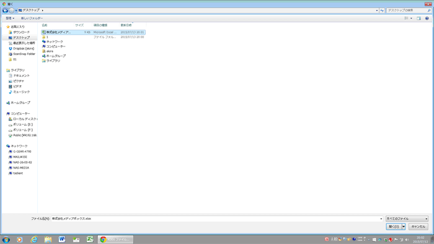Click the キャンセル button
434x244 pixels.
[418, 227]
